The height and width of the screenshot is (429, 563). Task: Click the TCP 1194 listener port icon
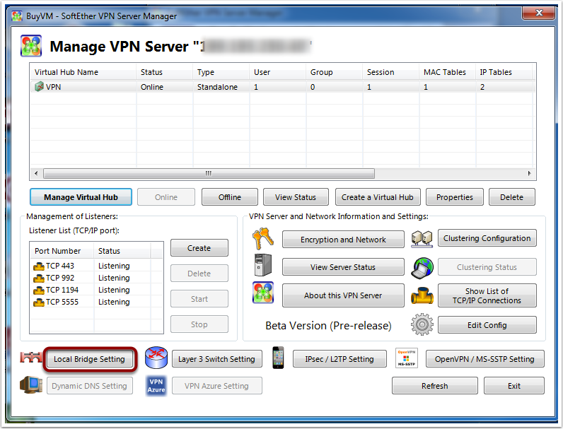click(39, 290)
